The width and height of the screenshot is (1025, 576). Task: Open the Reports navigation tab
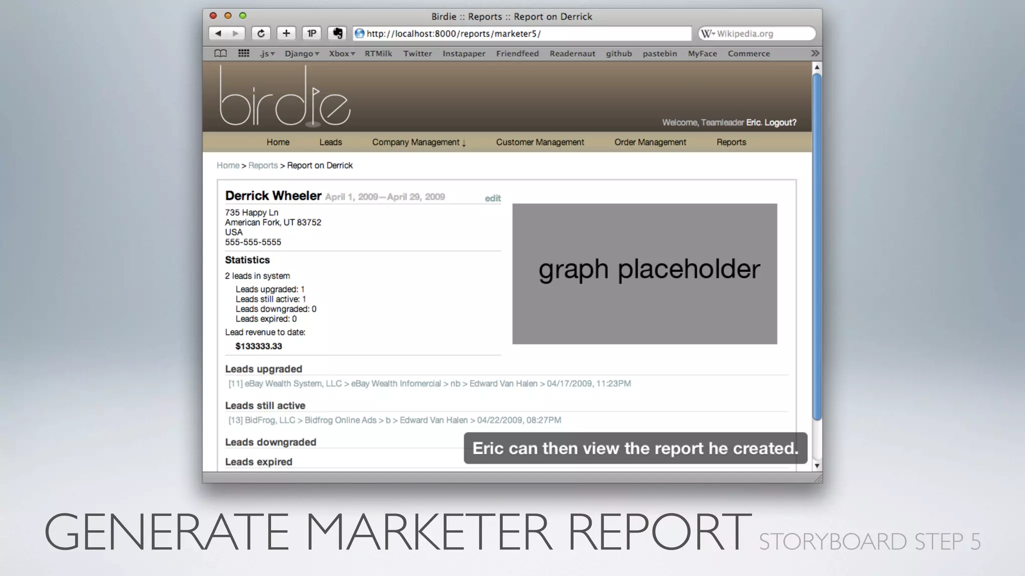click(x=731, y=142)
